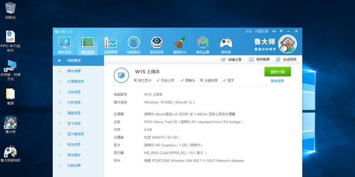355x177 pixels.
Task: Open 装机必备 essential software cube icon
Action: click(x=203, y=46)
